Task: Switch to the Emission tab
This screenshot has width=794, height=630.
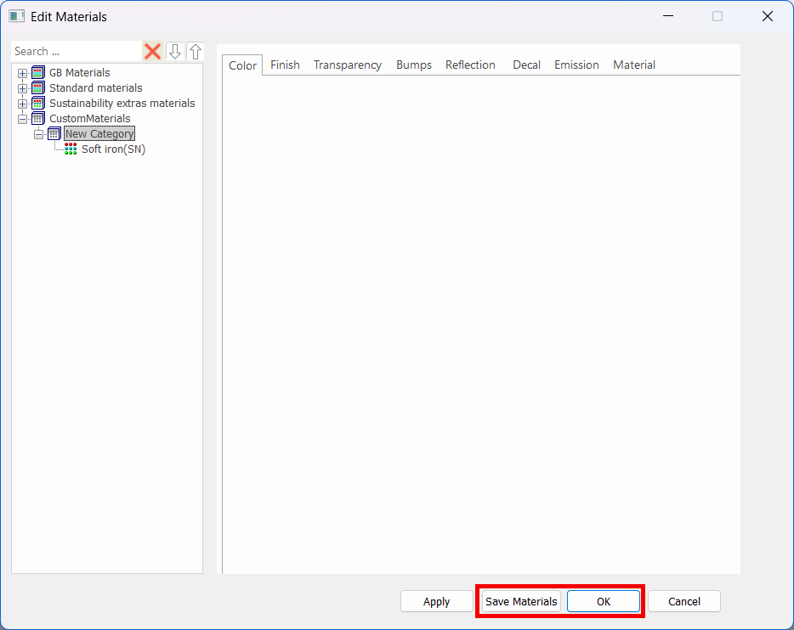Action: click(x=576, y=65)
